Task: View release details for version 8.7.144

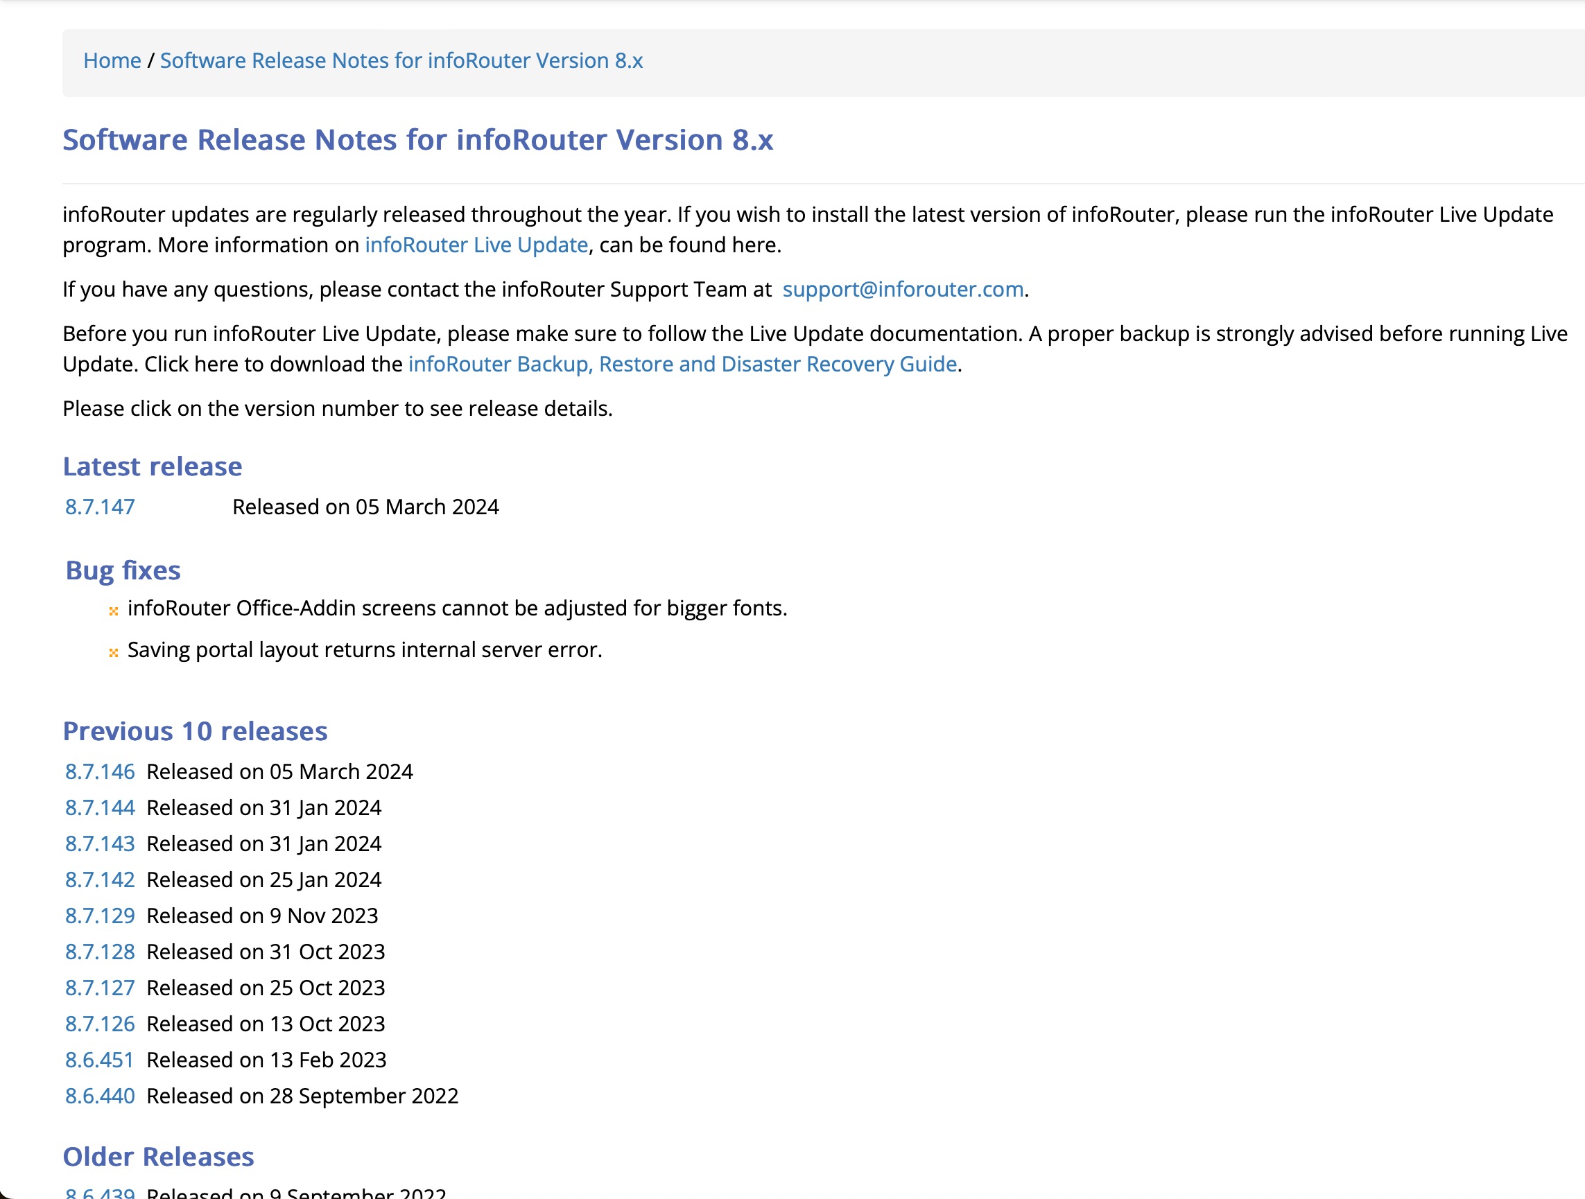Action: 101,808
